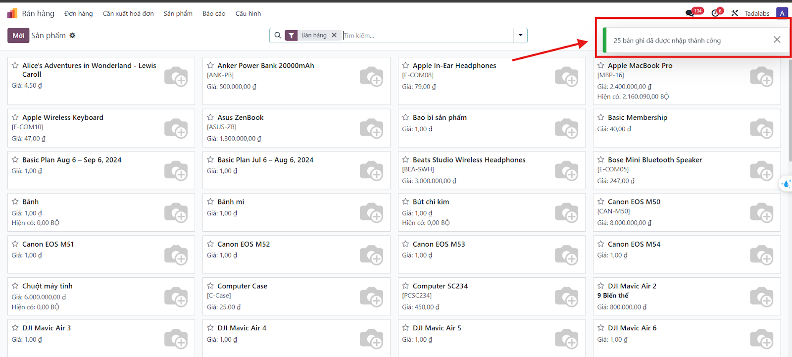Viewport: 792px width, 357px height.
Task: Expand the search options dropdown arrow
Action: [x=520, y=36]
